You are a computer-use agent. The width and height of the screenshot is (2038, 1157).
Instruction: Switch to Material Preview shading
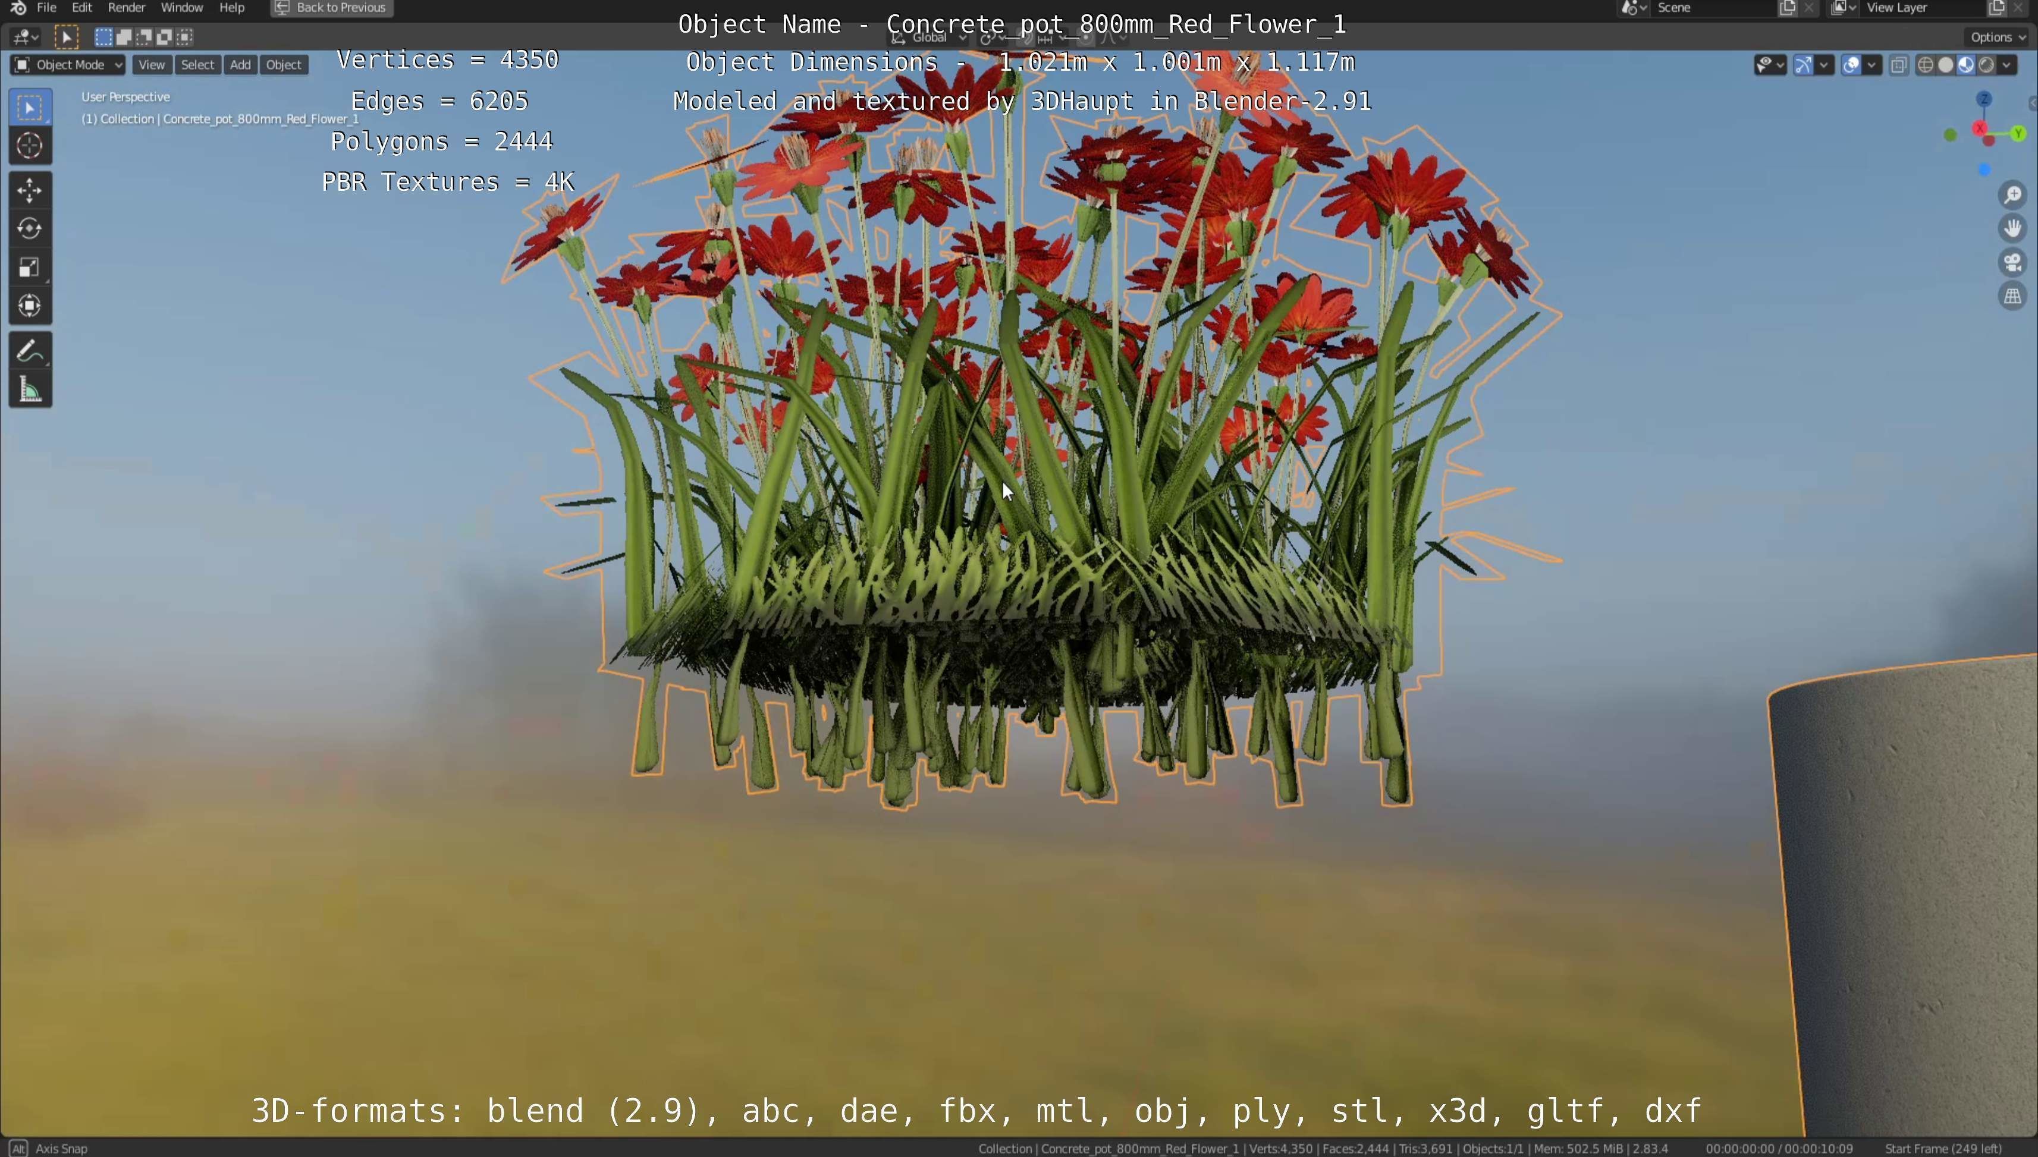pyautogui.click(x=1967, y=65)
